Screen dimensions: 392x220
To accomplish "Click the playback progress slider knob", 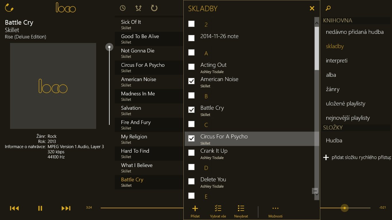I will pos(344,208).
